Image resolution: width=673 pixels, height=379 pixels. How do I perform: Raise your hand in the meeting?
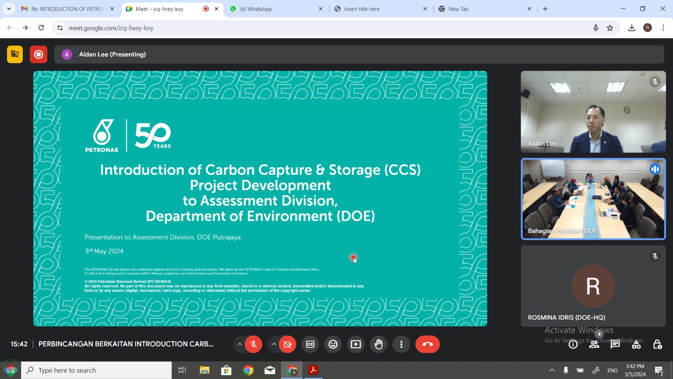pos(379,344)
